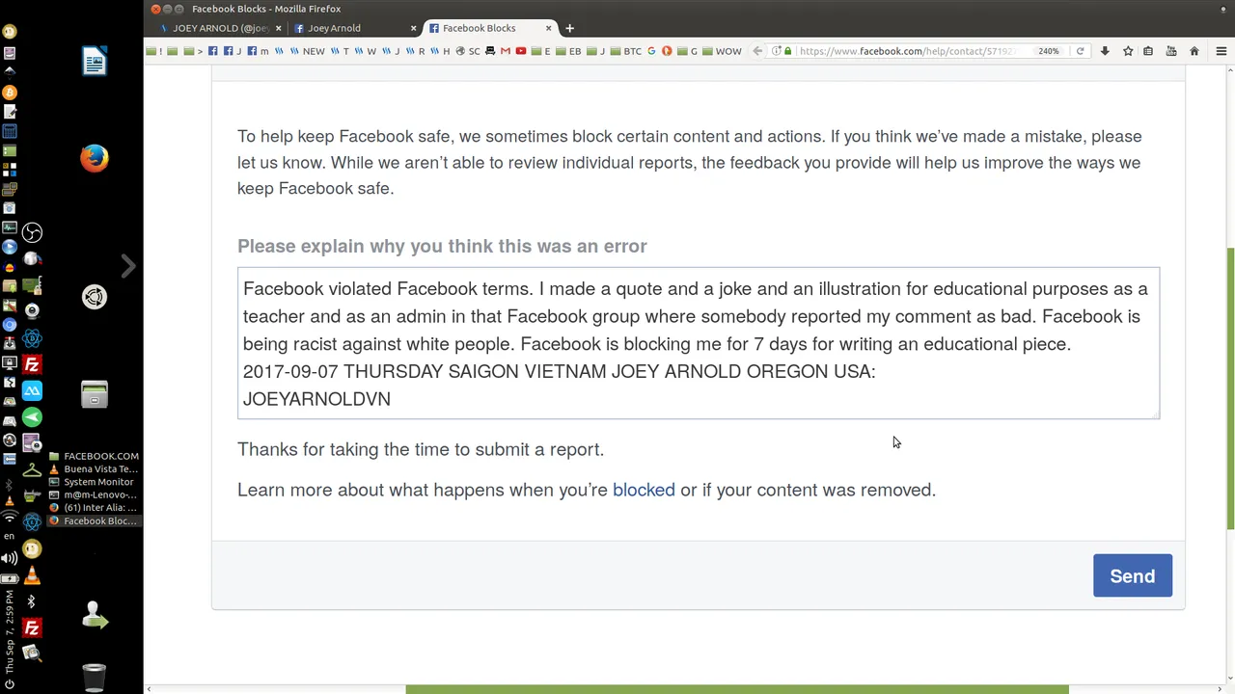1235x694 pixels.
Task: Expand the panel with the gray chevron
Action: click(x=127, y=266)
